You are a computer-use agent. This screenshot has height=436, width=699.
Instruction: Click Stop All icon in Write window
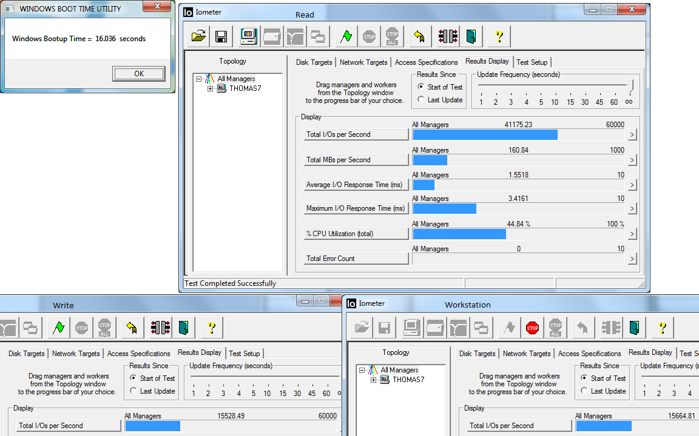[x=105, y=328]
